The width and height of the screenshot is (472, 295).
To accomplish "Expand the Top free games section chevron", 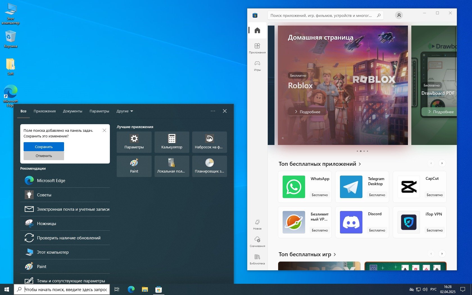I will click(335, 255).
